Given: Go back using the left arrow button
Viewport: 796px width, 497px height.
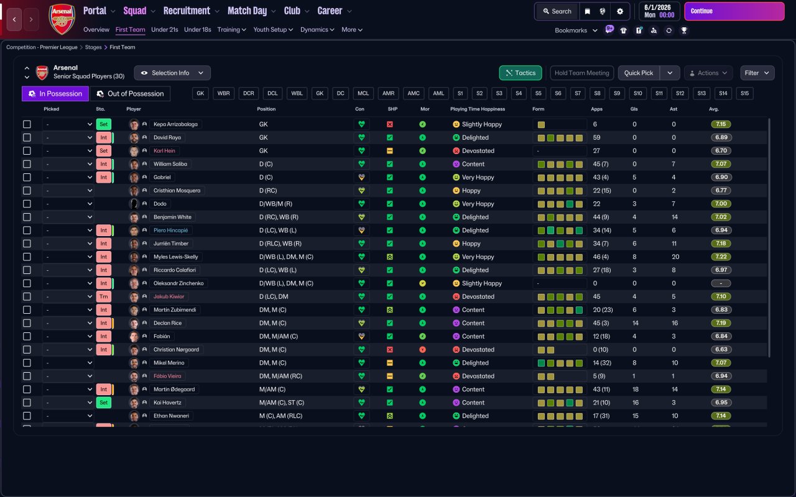Looking at the screenshot, I should [x=14, y=19].
